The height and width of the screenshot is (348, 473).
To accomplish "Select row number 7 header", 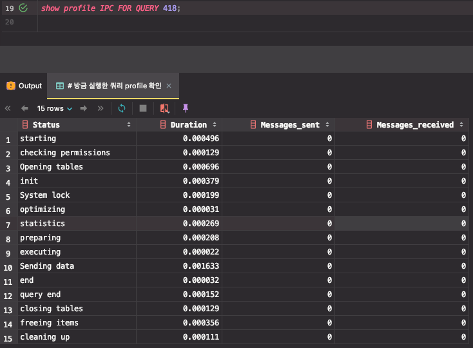I will tap(8, 225).
